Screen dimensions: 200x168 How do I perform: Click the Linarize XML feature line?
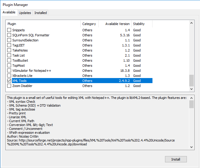tap(17, 117)
